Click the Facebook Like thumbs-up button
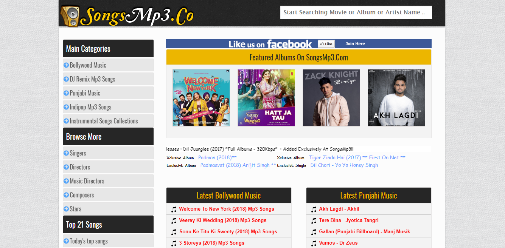The image size is (505, 248). pyautogui.click(x=326, y=44)
